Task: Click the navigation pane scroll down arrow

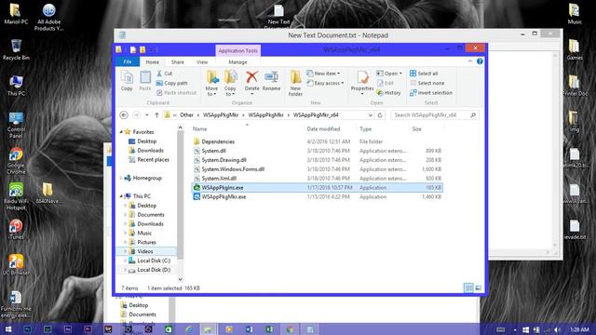Action: [180, 279]
